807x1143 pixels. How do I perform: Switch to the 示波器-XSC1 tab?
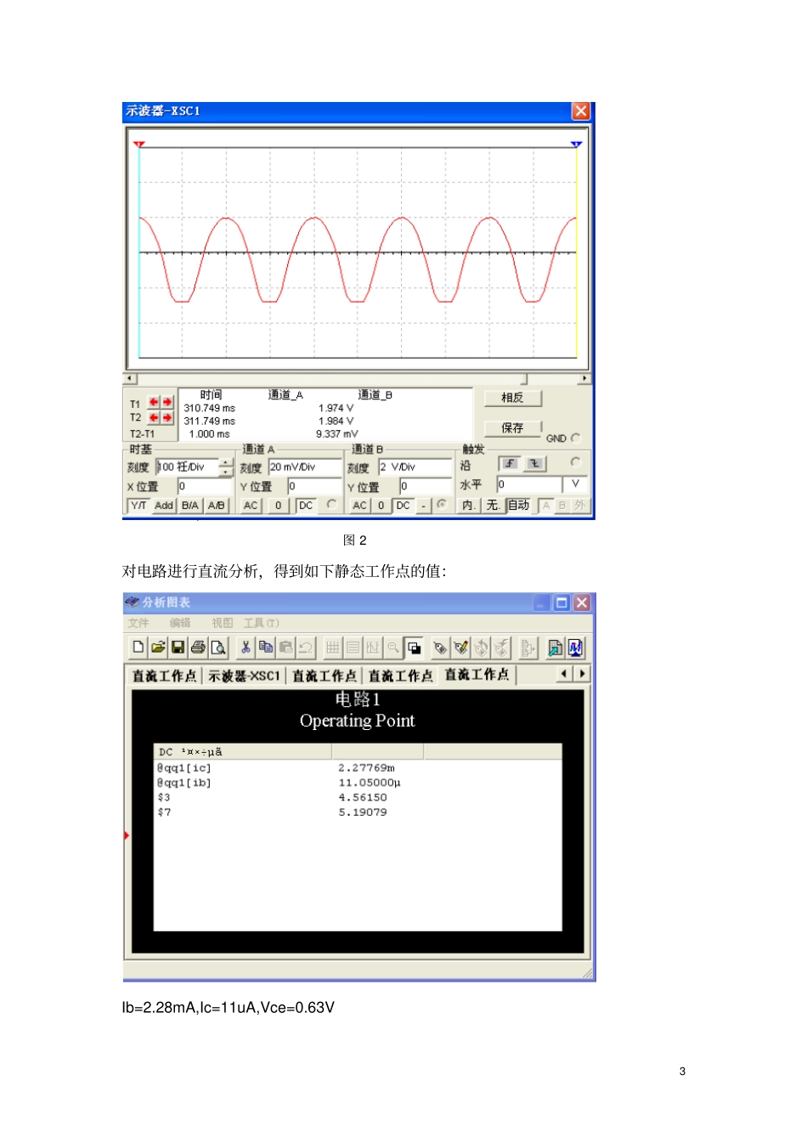(244, 676)
